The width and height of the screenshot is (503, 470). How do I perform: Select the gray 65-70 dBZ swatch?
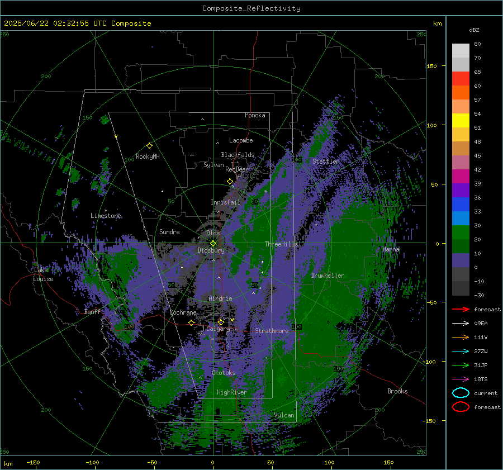coord(461,64)
